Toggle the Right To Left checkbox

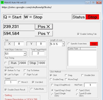[25, 74]
